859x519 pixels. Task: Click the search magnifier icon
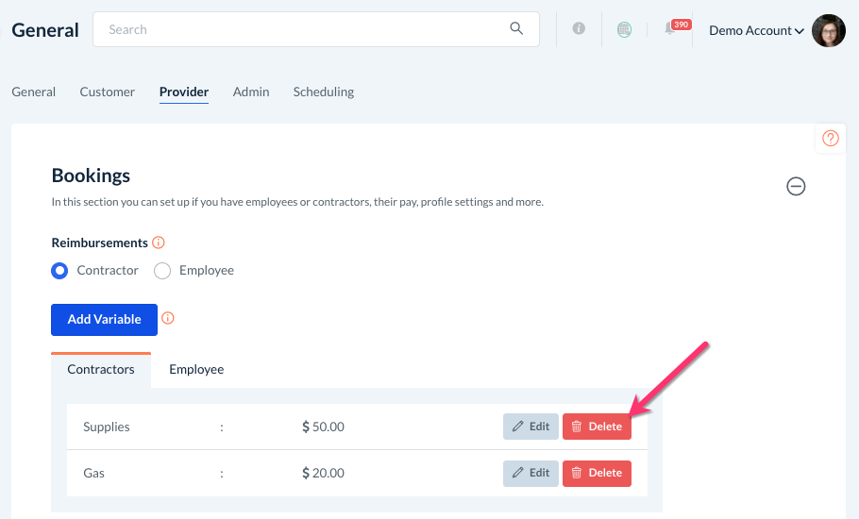click(516, 29)
